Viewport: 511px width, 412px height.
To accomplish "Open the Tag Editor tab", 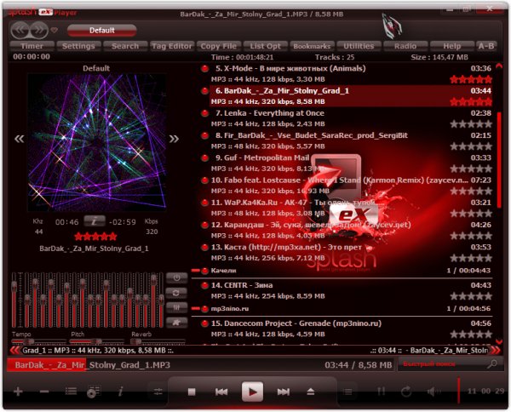I will [172, 46].
